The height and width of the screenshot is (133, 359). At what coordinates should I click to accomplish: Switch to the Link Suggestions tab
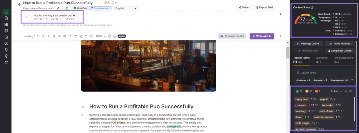(x=344, y=60)
